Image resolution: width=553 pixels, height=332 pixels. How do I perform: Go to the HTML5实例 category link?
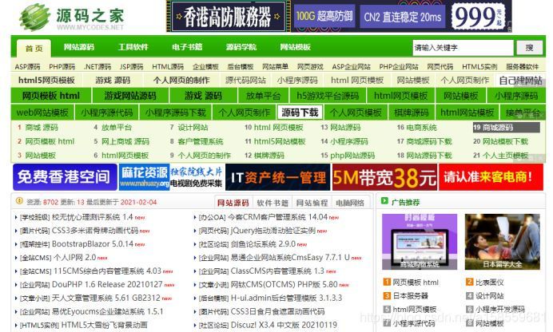pyautogui.click(x=479, y=66)
